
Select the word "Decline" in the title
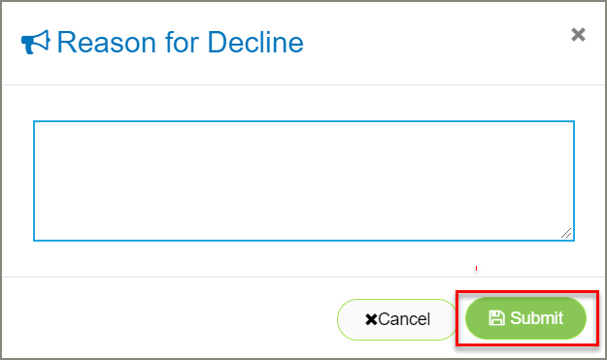255,42
